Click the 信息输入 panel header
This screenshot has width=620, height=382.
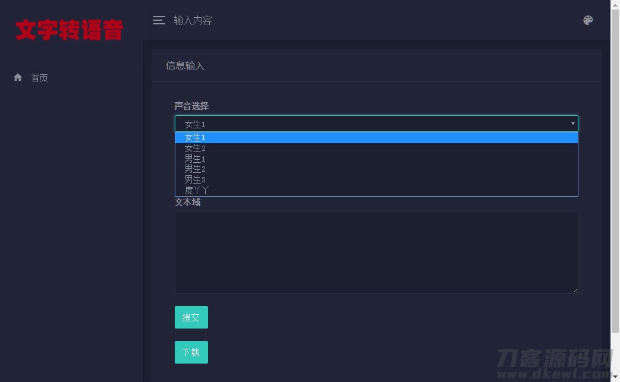pyautogui.click(x=185, y=65)
